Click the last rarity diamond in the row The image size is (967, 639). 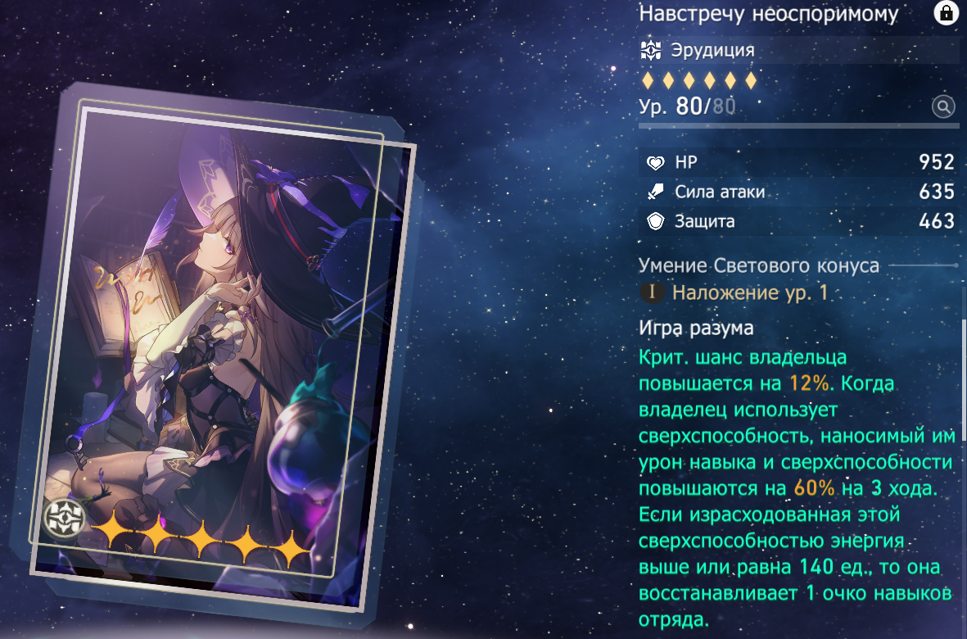tap(751, 80)
